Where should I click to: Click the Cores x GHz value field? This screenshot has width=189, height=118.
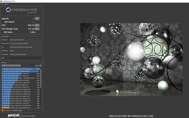(x=25, y=43)
